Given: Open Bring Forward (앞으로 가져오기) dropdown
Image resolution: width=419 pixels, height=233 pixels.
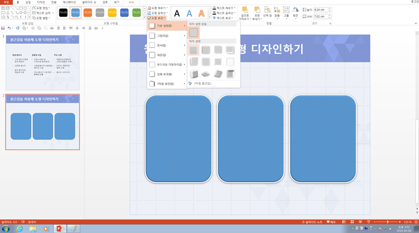Looking at the screenshot, I should (245, 13).
